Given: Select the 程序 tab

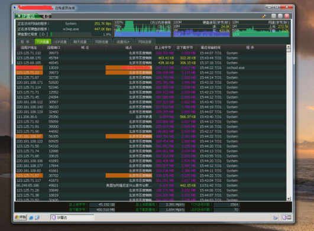Looking at the screenshot, I should (x=25, y=42).
